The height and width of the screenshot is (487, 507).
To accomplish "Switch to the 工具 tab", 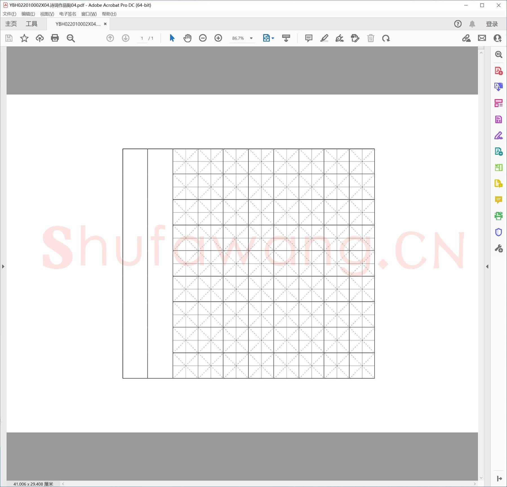I will tap(32, 24).
